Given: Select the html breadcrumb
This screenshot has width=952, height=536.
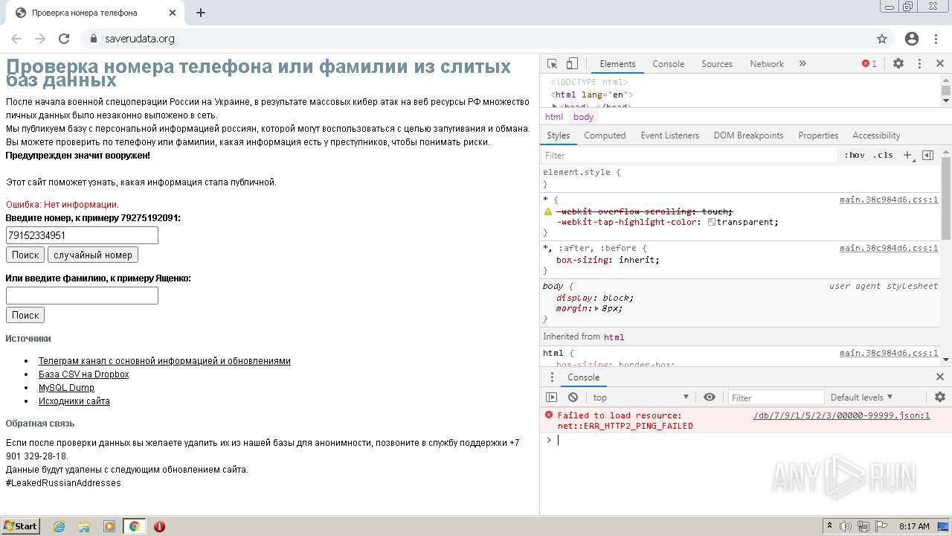Looking at the screenshot, I should 554,117.
